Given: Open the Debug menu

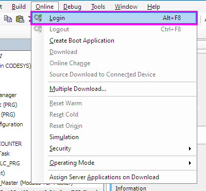Looking at the screenshot, I should click(72, 7).
